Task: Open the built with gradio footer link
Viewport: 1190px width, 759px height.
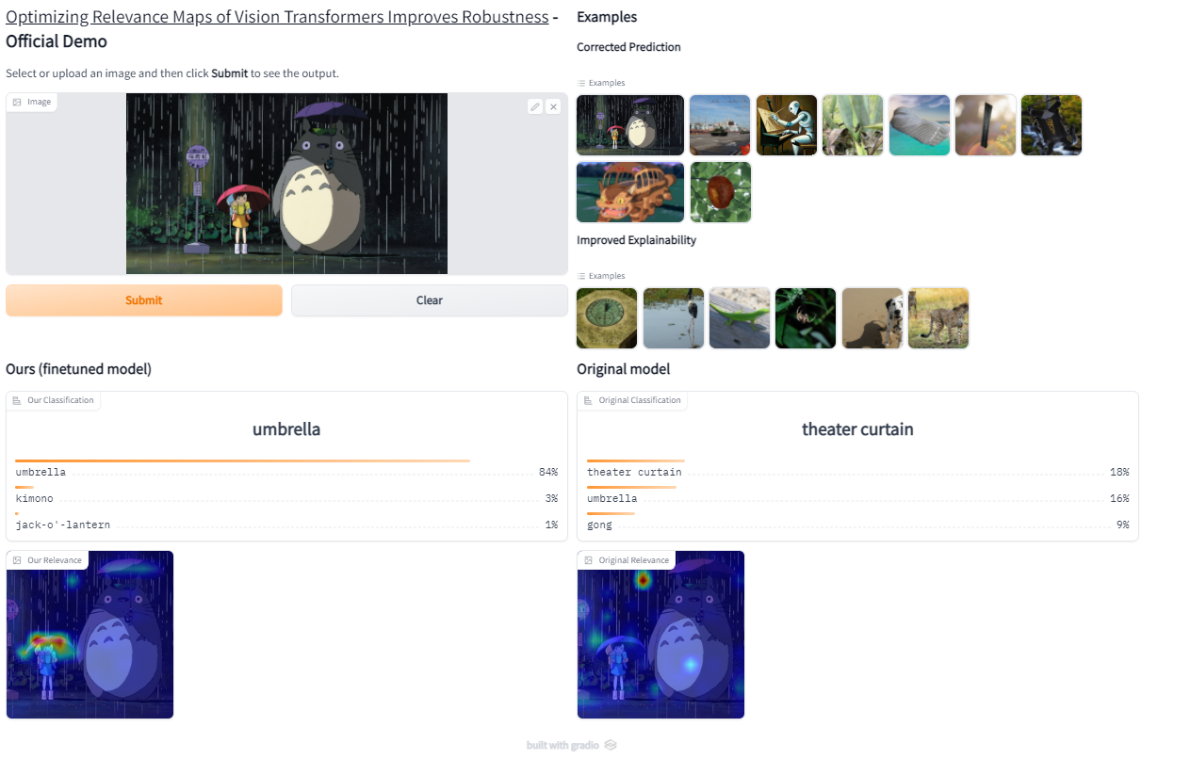Action: [x=572, y=745]
